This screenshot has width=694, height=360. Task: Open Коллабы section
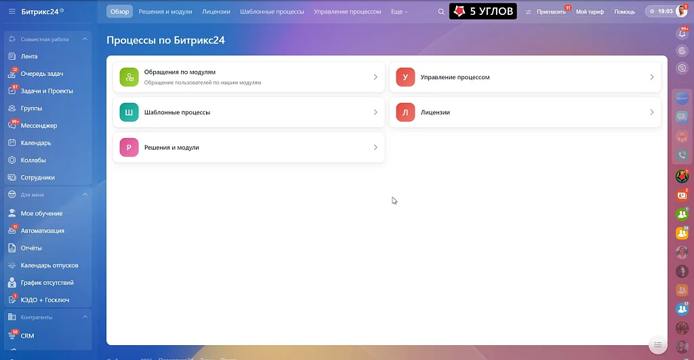coord(33,160)
